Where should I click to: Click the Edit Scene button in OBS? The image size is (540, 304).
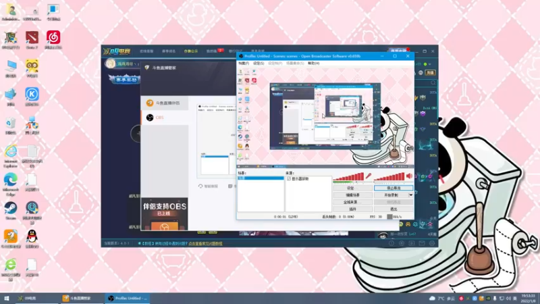352,195
